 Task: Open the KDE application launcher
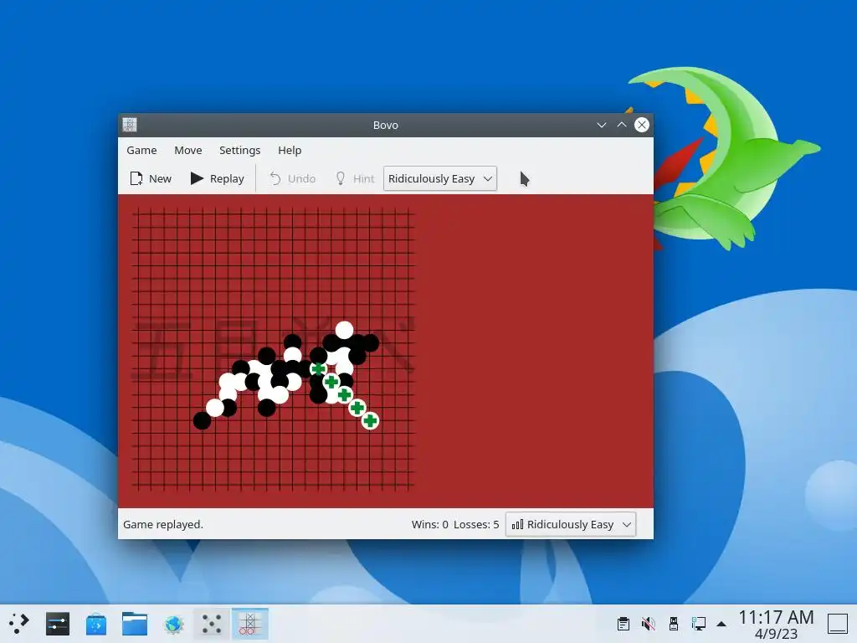pos(19,623)
